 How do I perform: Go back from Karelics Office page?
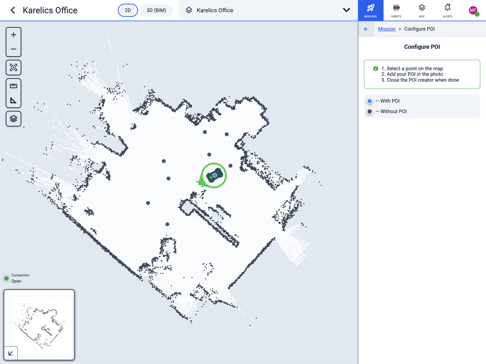tap(13, 10)
